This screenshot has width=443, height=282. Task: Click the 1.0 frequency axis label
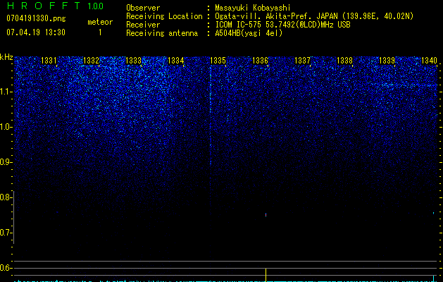pos(6,127)
